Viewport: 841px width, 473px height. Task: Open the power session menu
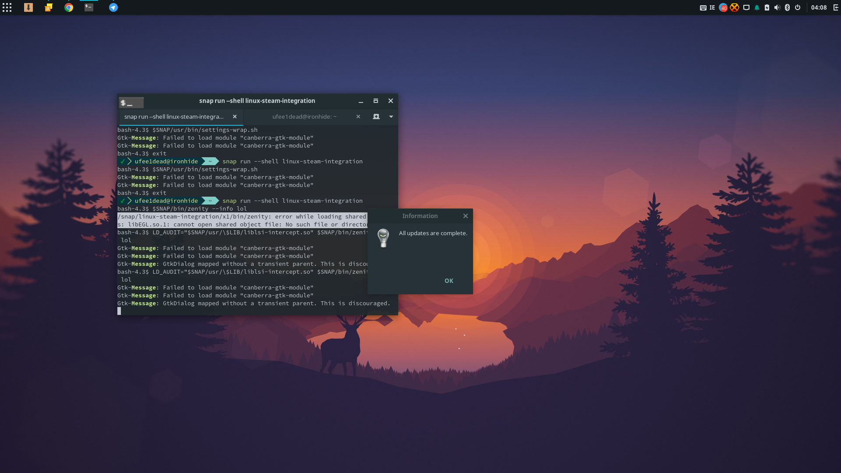(798, 7)
